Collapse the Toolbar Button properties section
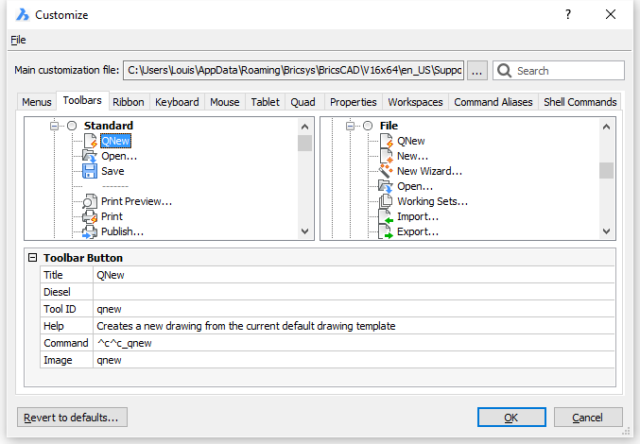The height and width of the screenshot is (444, 640). [x=33, y=258]
